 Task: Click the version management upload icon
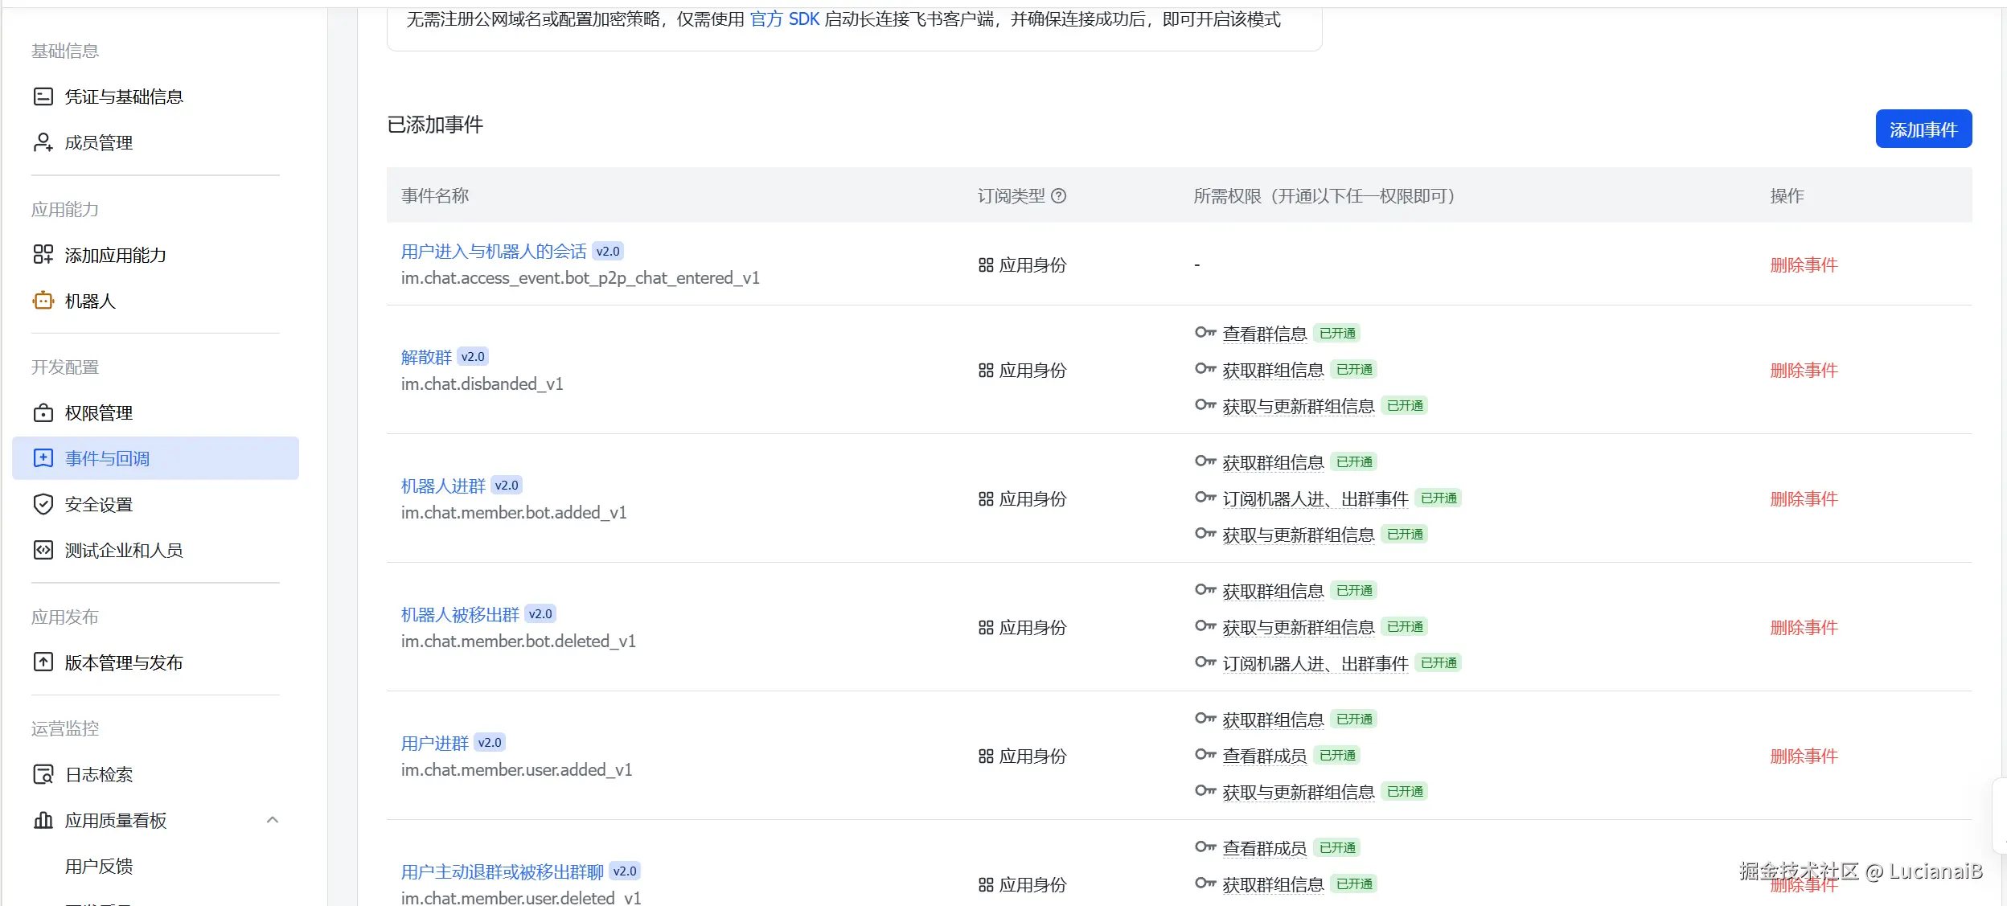tap(43, 662)
